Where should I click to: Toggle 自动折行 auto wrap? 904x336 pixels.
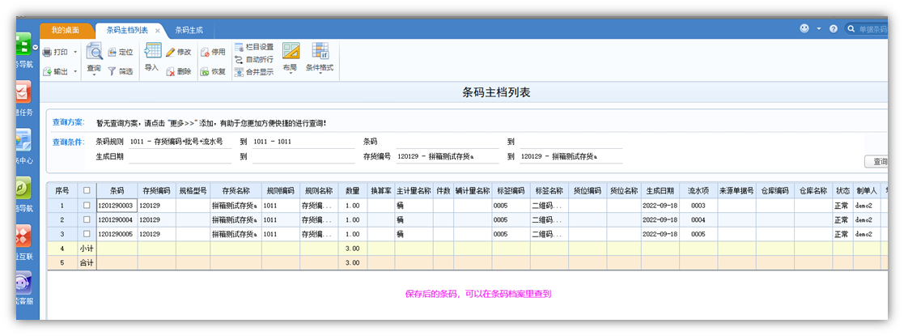(254, 59)
